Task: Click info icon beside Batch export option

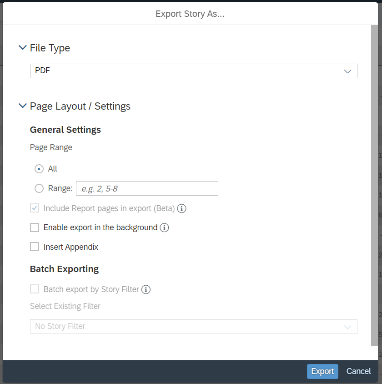Action: point(146,289)
